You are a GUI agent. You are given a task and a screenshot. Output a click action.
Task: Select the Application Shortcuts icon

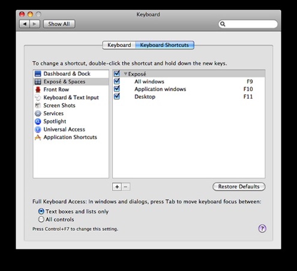pyautogui.click(x=38, y=138)
